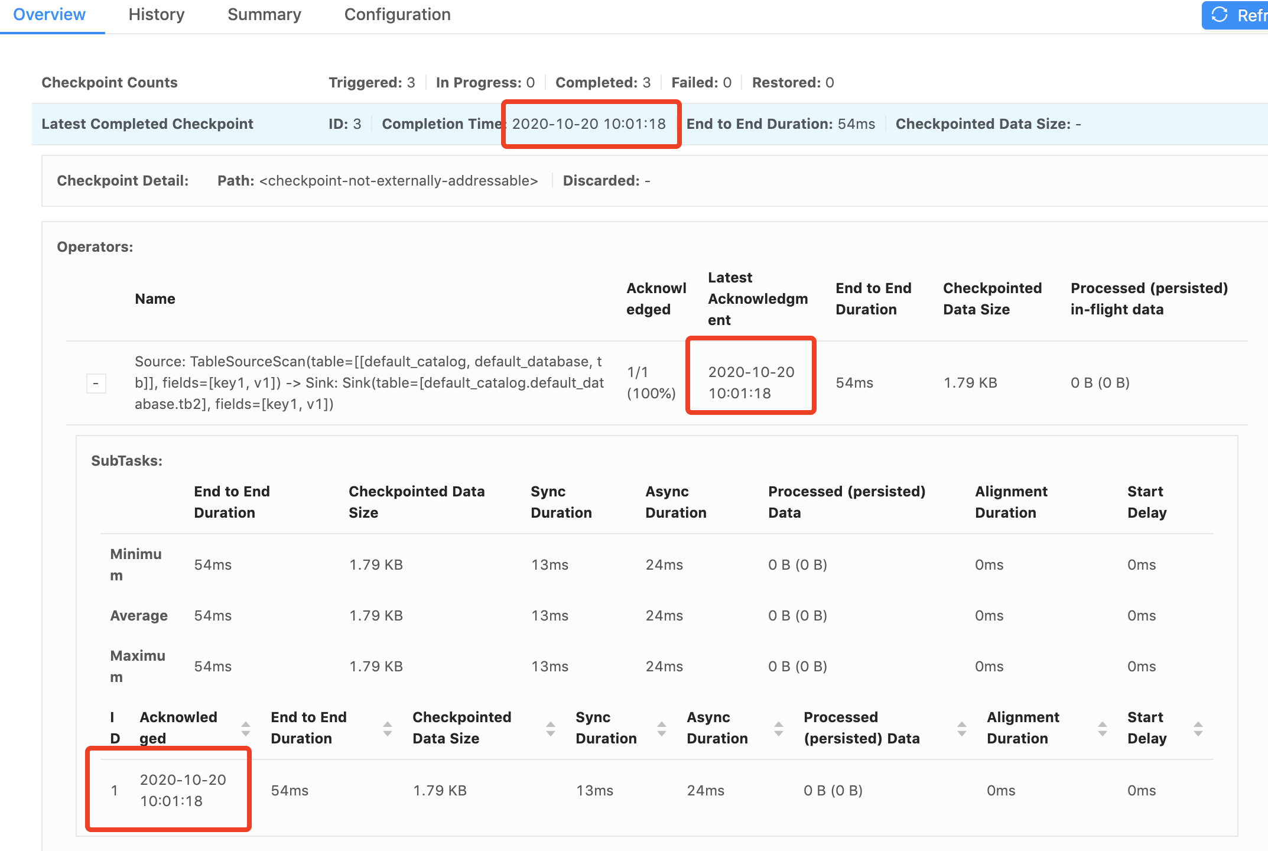The width and height of the screenshot is (1268, 851).
Task: Sort subtasks by Checkpointed Data Size
Action: tap(550, 728)
